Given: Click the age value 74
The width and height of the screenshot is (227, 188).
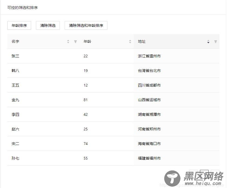Looking at the screenshot, I should pos(85,144).
